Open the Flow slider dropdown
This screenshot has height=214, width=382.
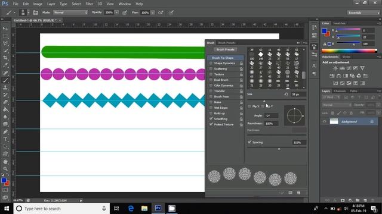pos(153,12)
